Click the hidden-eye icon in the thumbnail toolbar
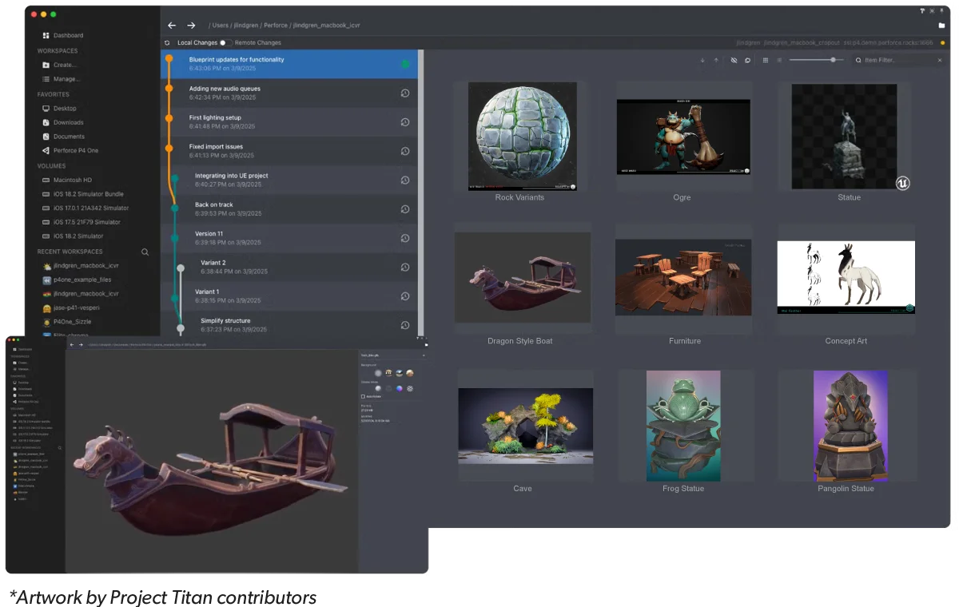 tap(734, 60)
